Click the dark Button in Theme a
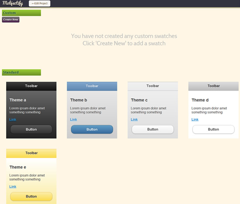 31,129
